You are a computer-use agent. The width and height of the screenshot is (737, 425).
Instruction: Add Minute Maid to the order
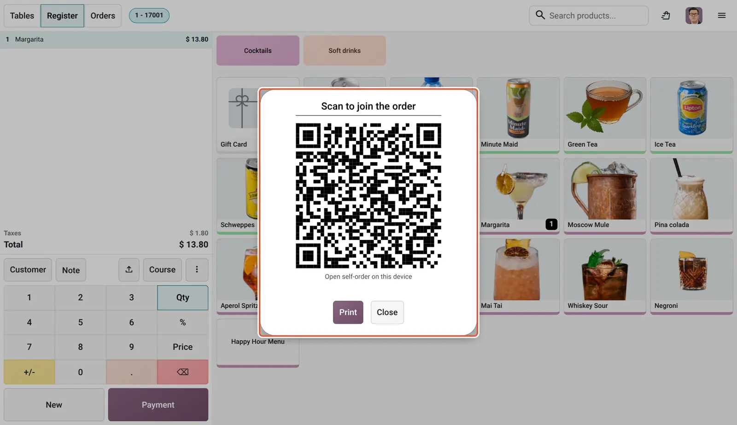[518, 115]
